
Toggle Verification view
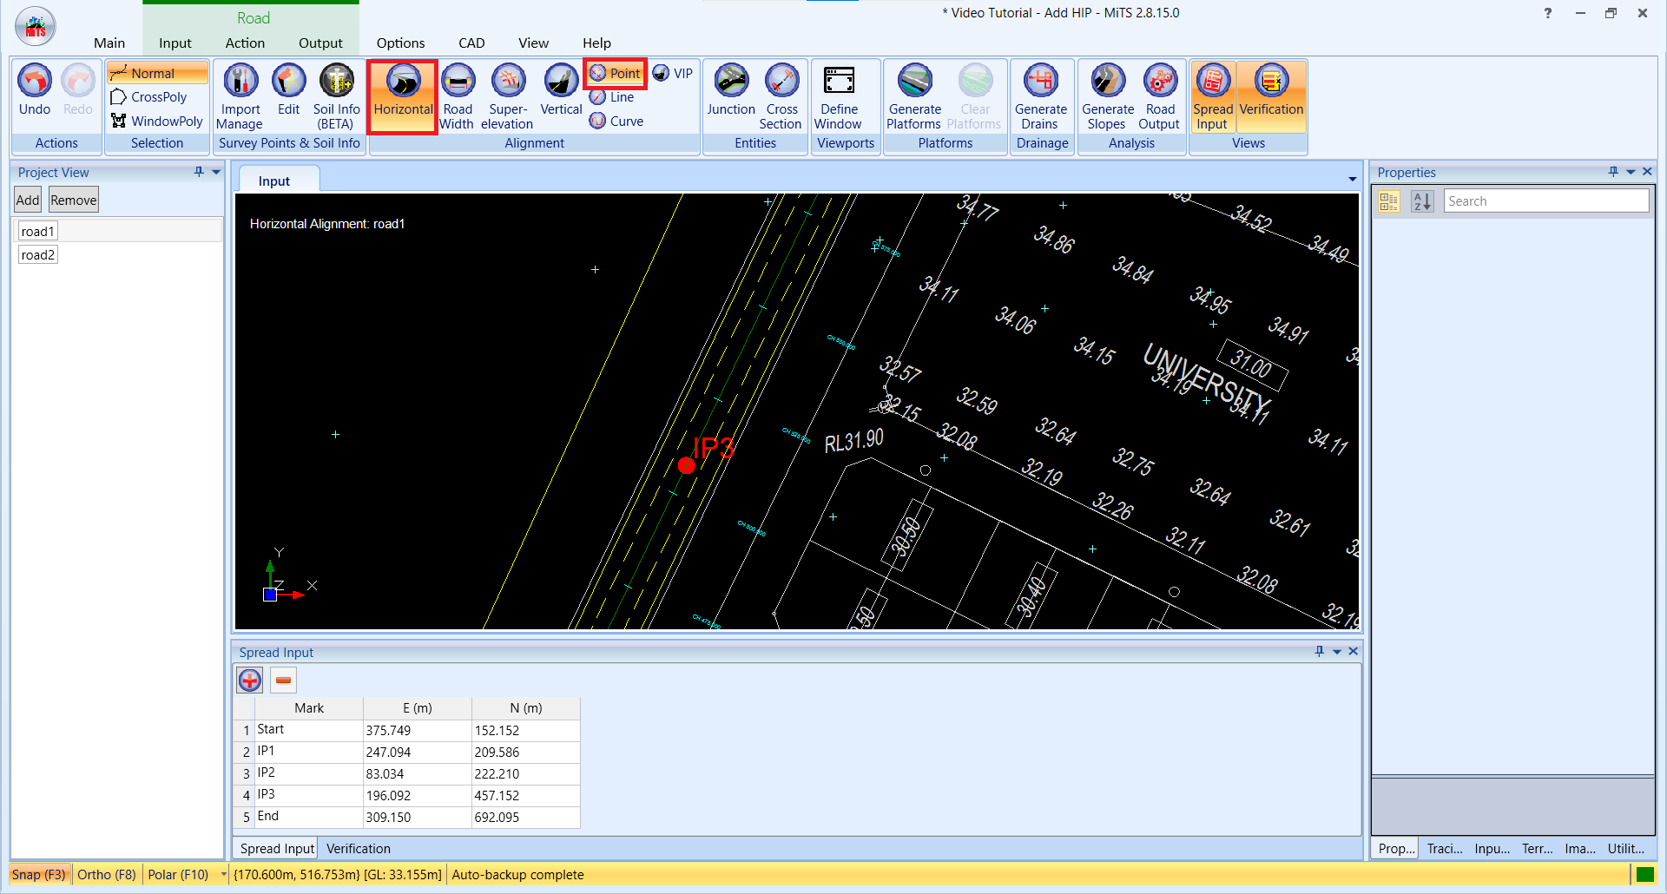pyautogui.click(x=1271, y=96)
